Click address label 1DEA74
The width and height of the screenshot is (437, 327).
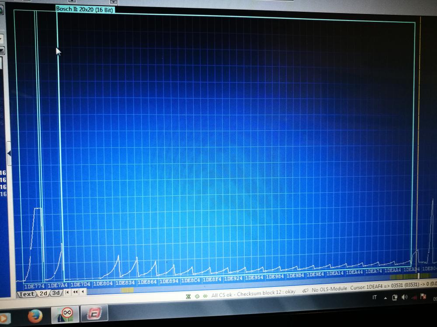374,271
